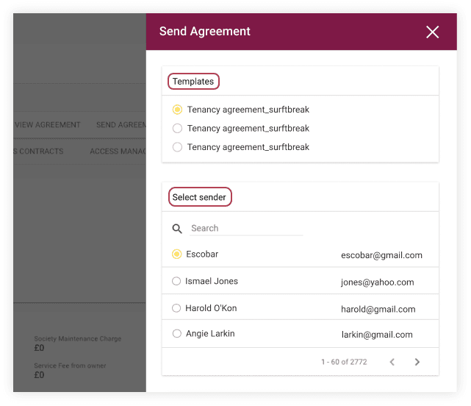Image resolution: width=471 pixels, height=406 pixels.
Task: Go to next page of senders
Action: (417, 362)
